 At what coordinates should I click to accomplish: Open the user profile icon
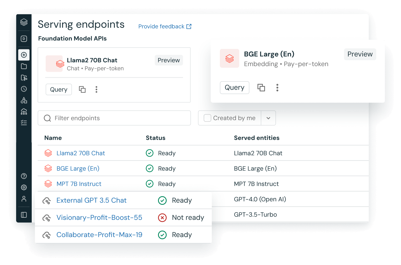(24, 199)
